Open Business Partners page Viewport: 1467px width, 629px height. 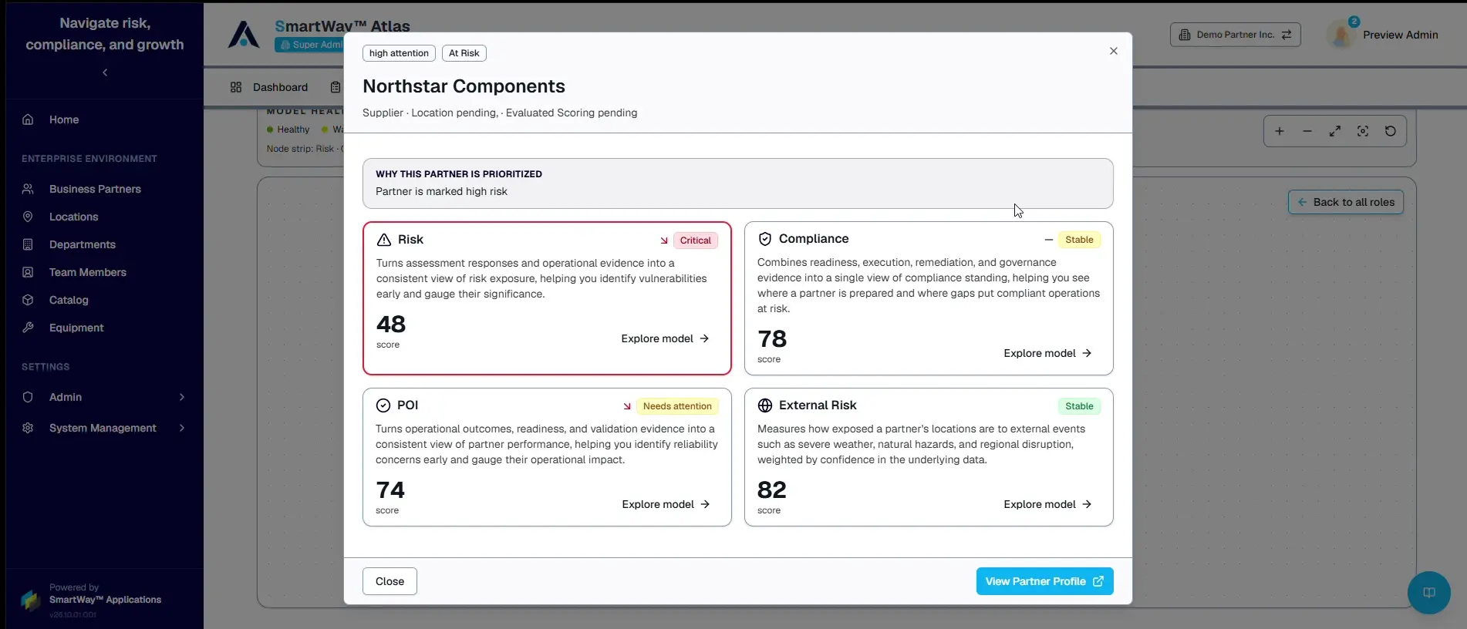point(95,189)
